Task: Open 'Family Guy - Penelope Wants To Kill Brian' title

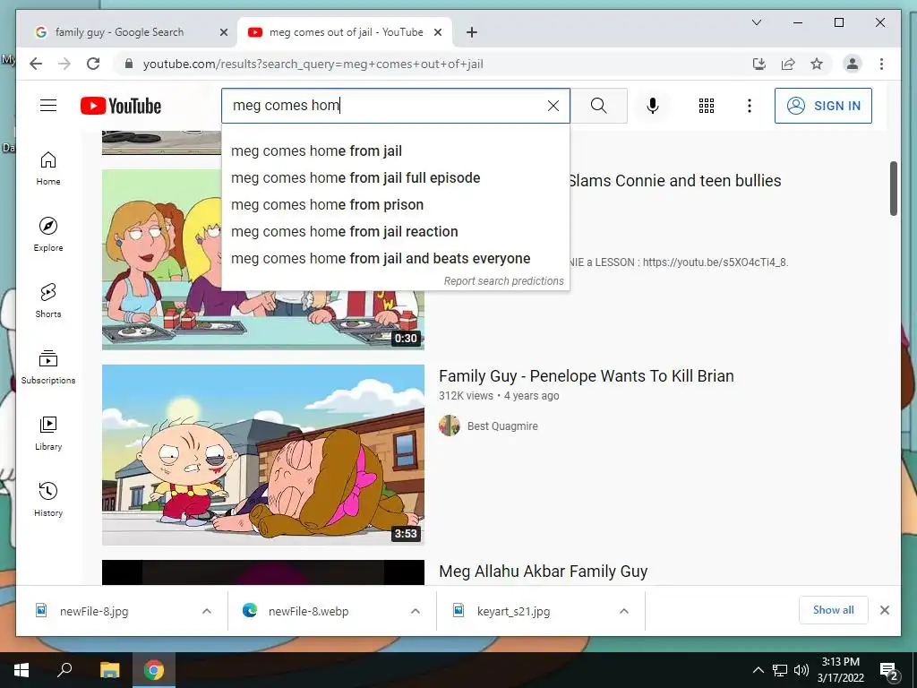Action: click(x=586, y=375)
